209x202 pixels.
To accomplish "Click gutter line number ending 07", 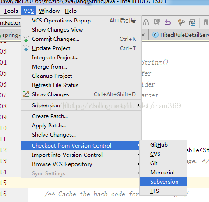I will pyautogui.click(x=3, y=95).
